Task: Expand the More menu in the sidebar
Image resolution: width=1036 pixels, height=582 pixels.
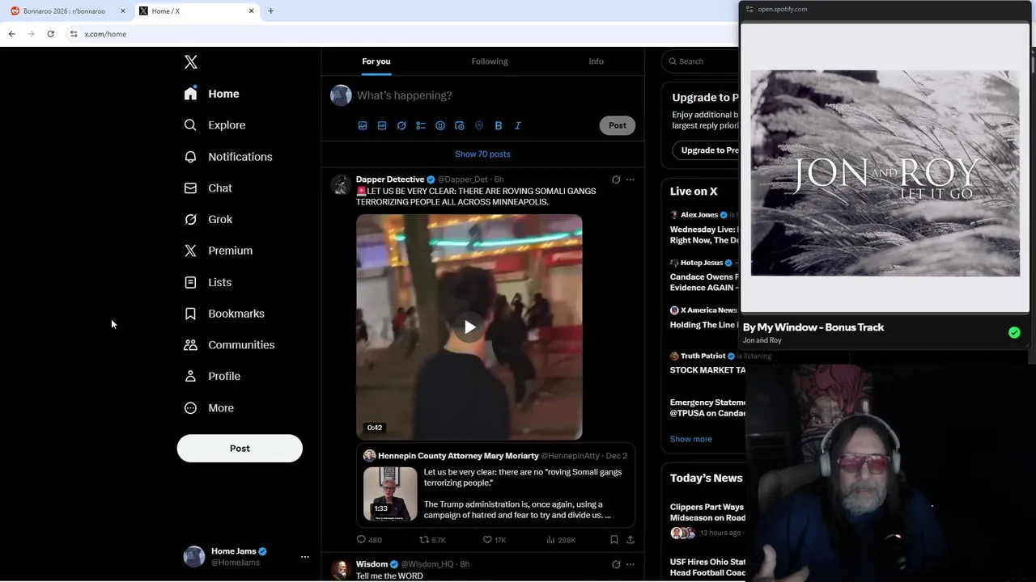Action: [209, 408]
